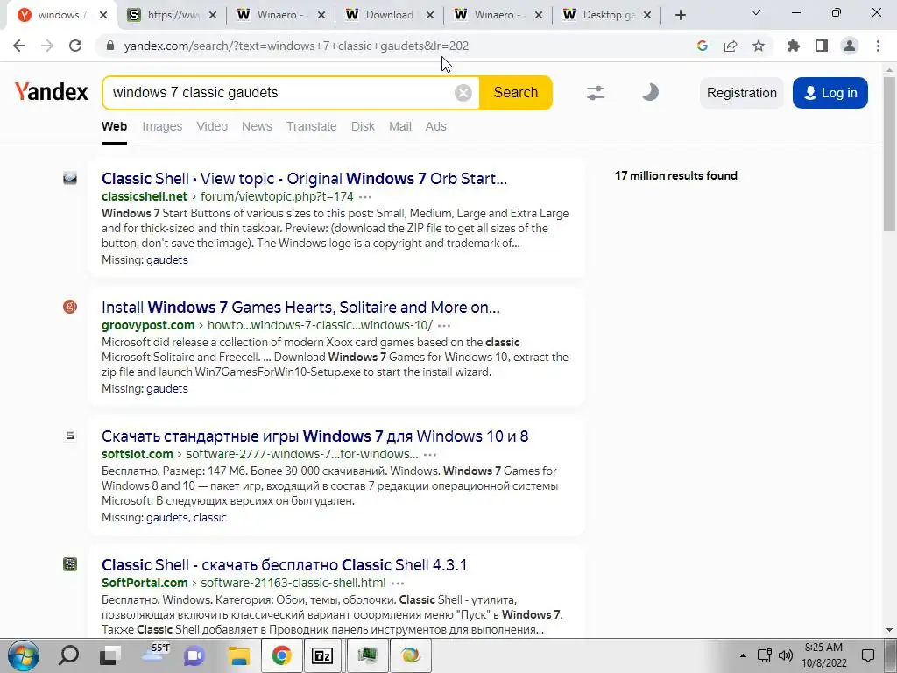The width and height of the screenshot is (897, 673).
Task: Click the yellow Search button
Action: point(515,93)
